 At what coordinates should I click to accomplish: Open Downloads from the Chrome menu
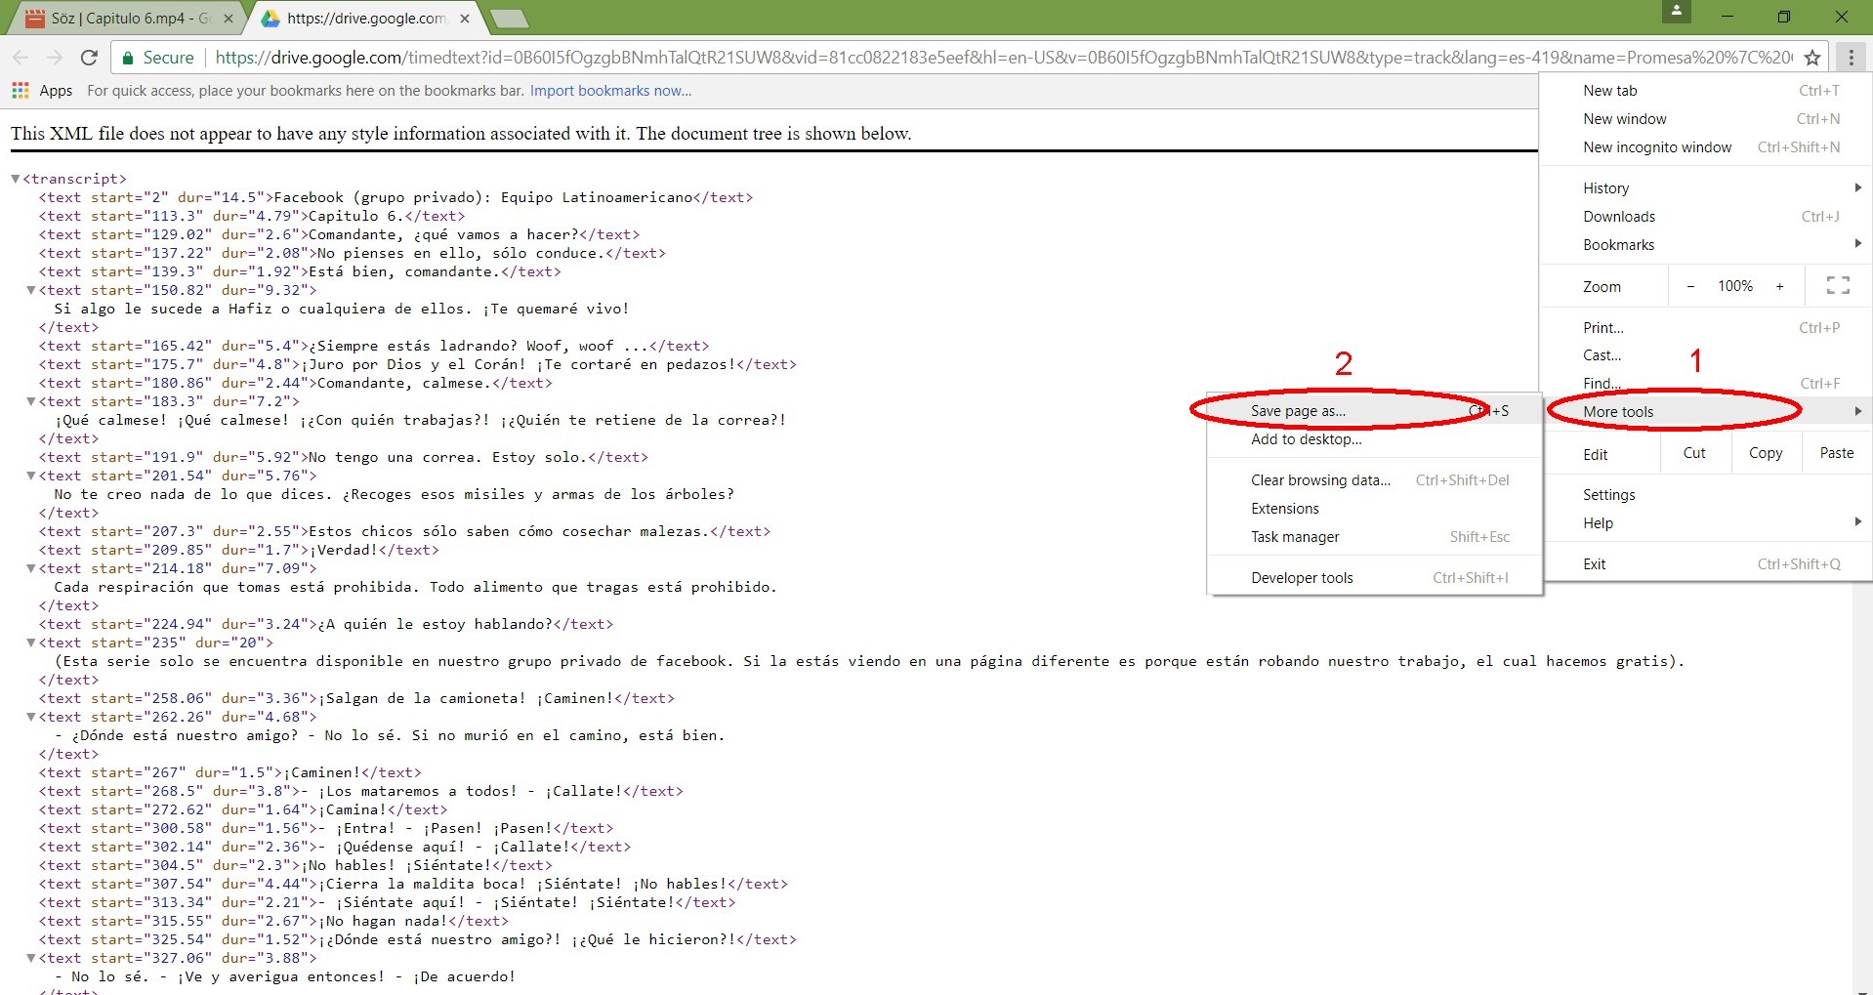[1706, 217]
